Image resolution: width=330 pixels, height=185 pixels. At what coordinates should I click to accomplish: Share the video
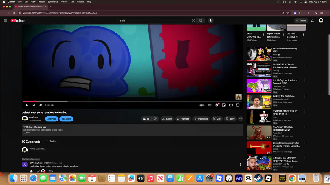pyautogui.click(x=167, y=119)
